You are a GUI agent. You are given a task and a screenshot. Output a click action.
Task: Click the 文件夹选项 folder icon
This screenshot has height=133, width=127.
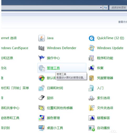92,108
